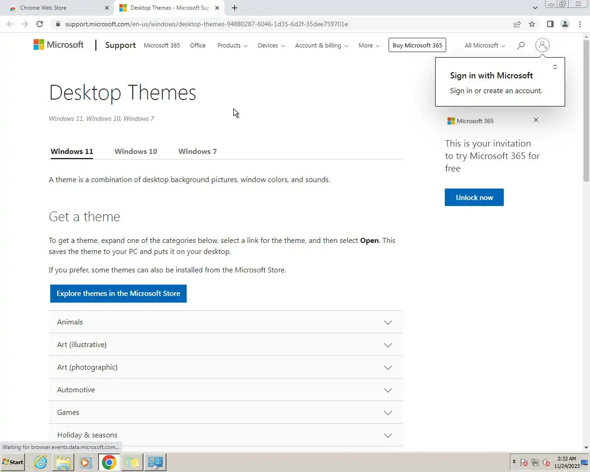Viewport: 590px width, 472px height.
Task: Select the Windows 7 tab
Action: click(197, 151)
